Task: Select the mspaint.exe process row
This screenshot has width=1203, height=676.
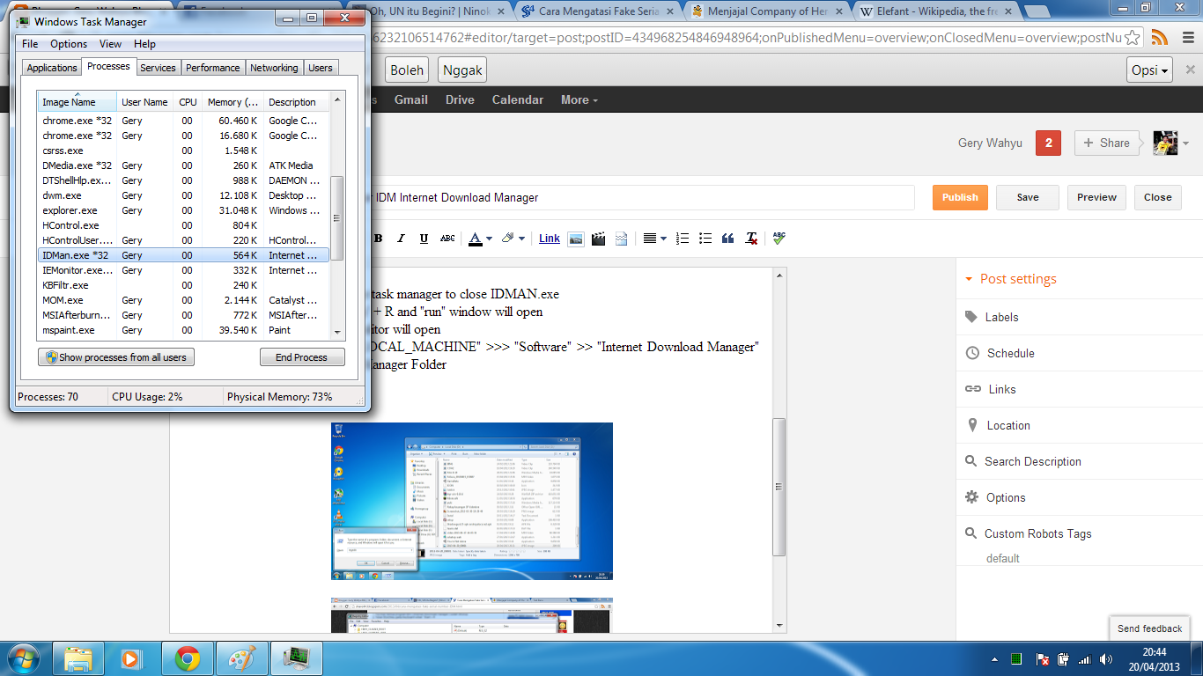Action: pos(183,330)
